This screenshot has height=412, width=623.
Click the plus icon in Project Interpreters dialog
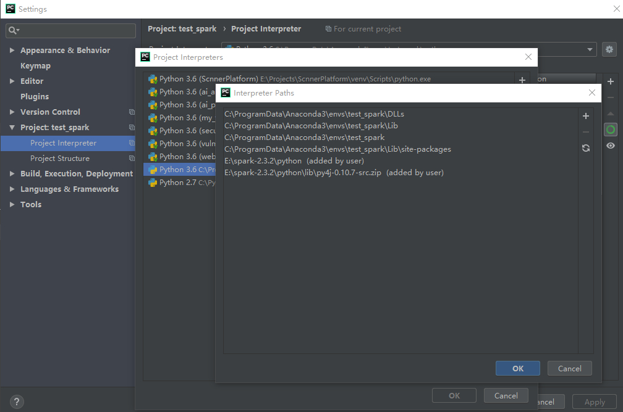522,80
